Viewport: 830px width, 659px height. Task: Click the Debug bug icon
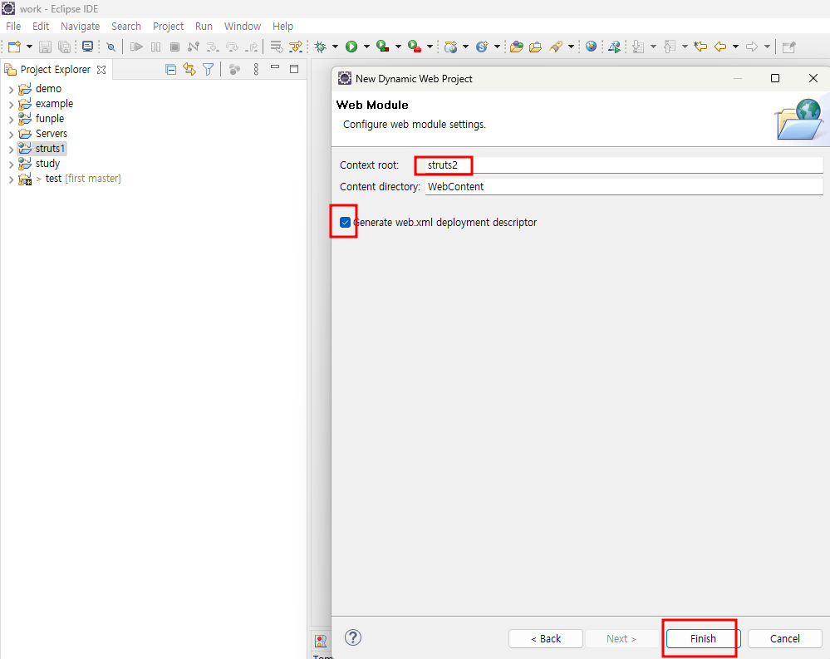320,47
